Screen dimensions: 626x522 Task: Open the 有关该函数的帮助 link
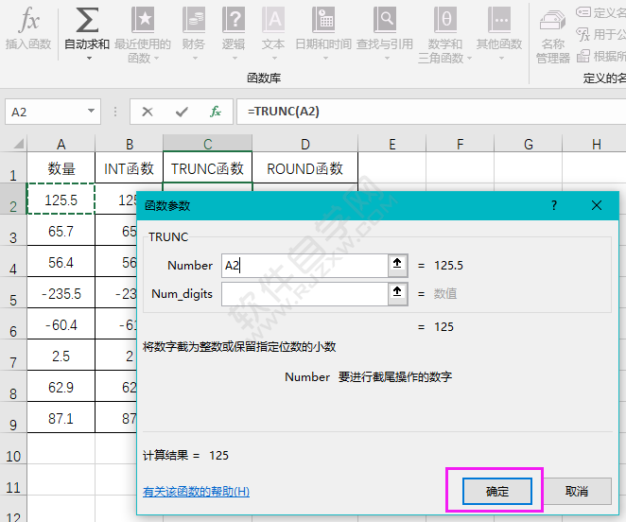(x=196, y=492)
